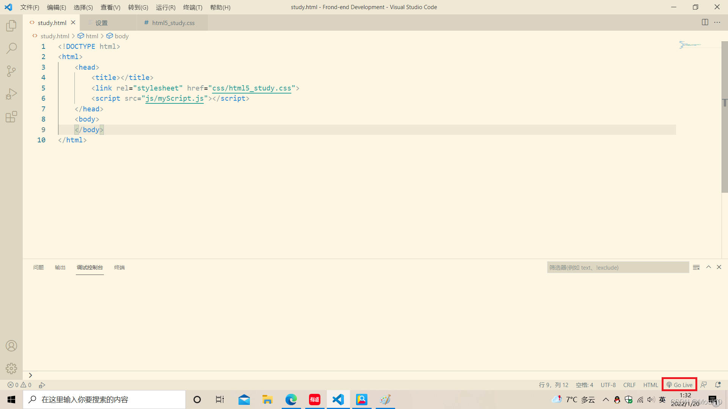Switch to the 输出 panel tab
Viewport: 728px width, 409px height.
click(x=60, y=267)
